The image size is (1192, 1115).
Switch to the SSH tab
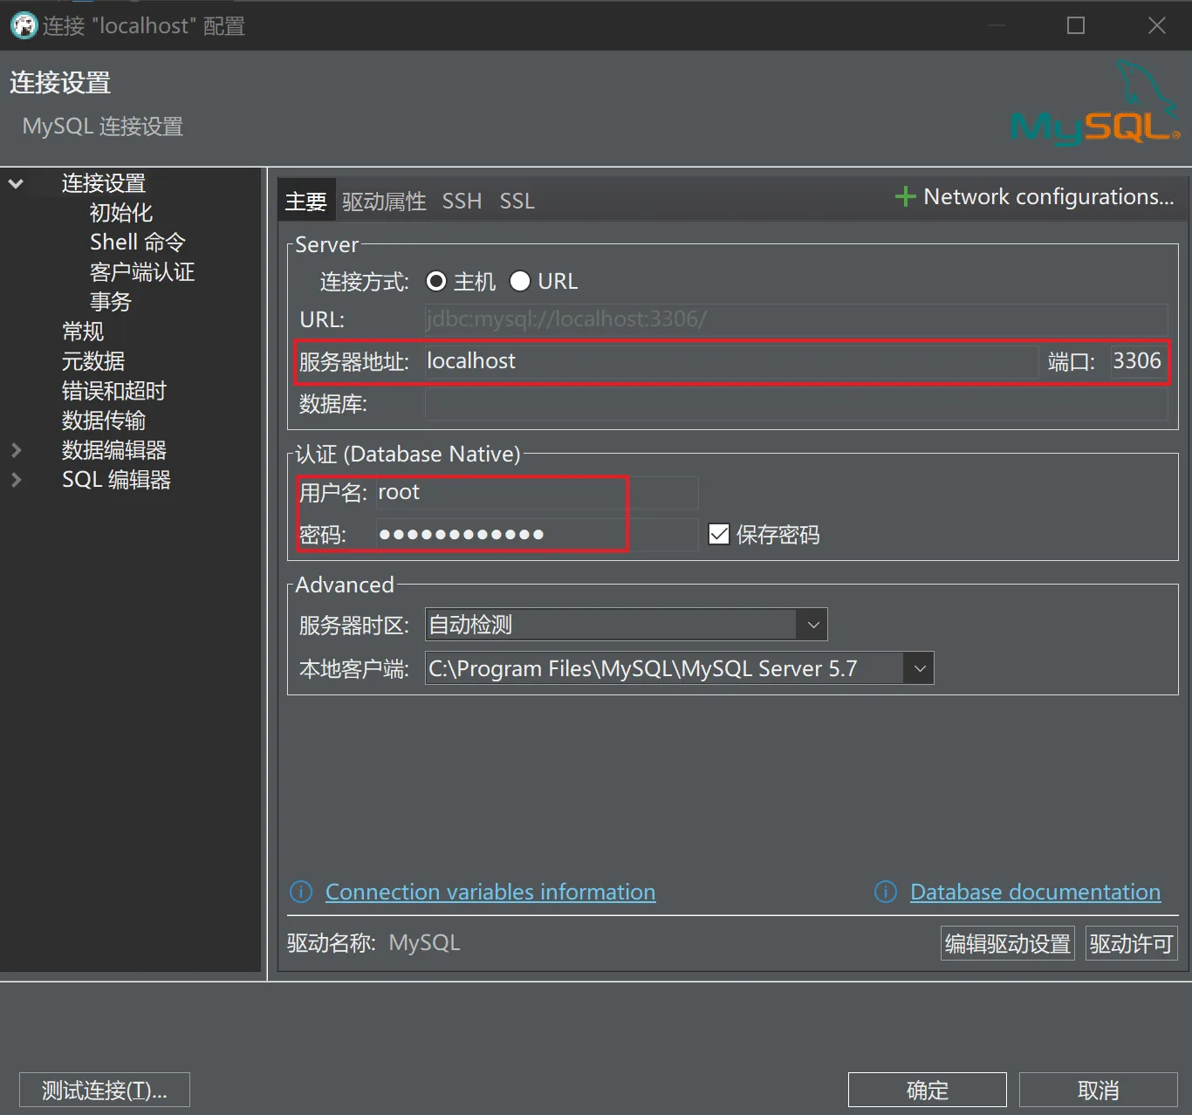(462, 202)
